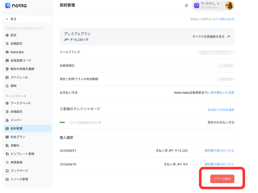Image resolution: width=258 pixels, height=193 pixels.
Task: Open receipt link for 2025/04/21 purchase
Action: (x=219, y=151)
